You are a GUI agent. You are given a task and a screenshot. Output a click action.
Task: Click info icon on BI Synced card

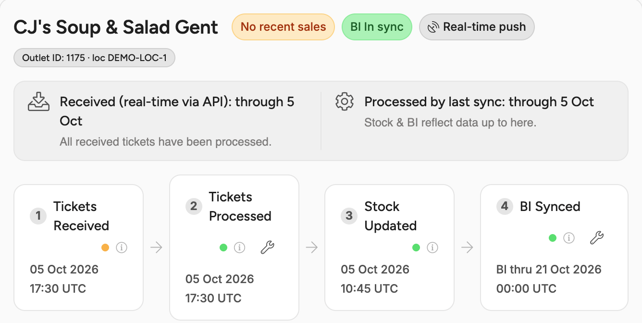tap(569, 237)
